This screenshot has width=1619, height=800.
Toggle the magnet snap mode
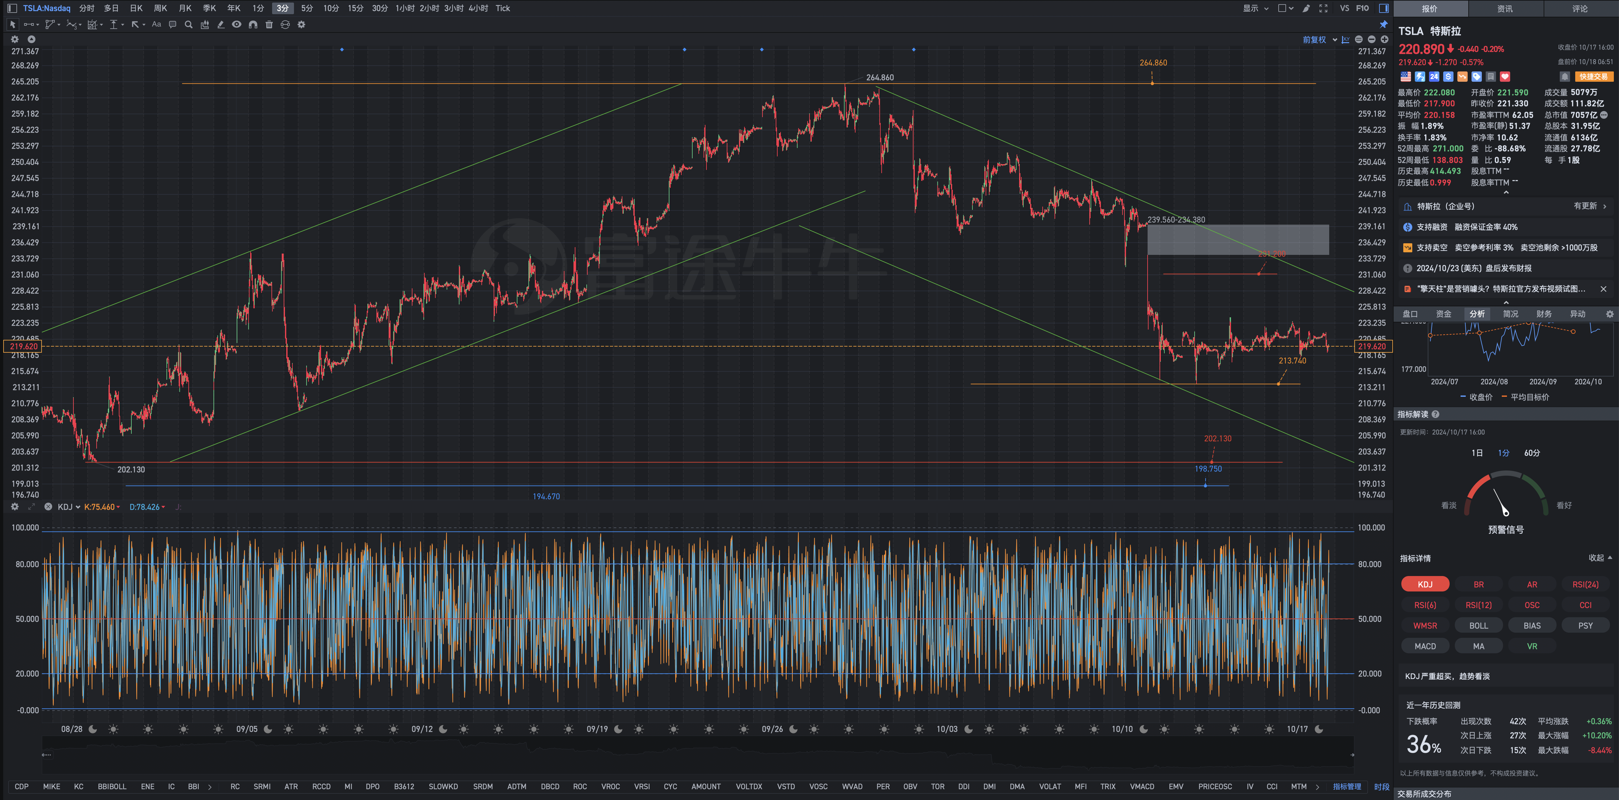pos(253,24)
